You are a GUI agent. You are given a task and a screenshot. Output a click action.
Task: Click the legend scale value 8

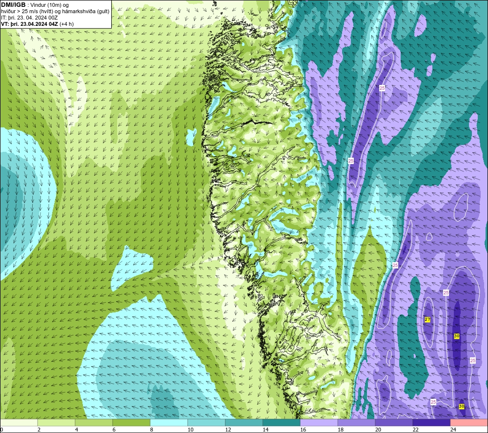[x=152, y=430]
